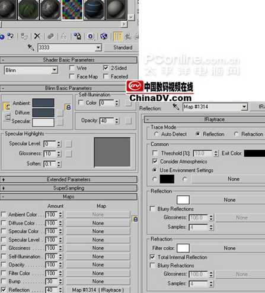Expand the SuperSampling rollout
The image size is (265, 293).
(x=69, y=188)
